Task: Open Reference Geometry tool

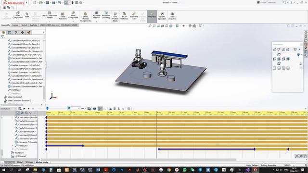Action: (106, 15)
